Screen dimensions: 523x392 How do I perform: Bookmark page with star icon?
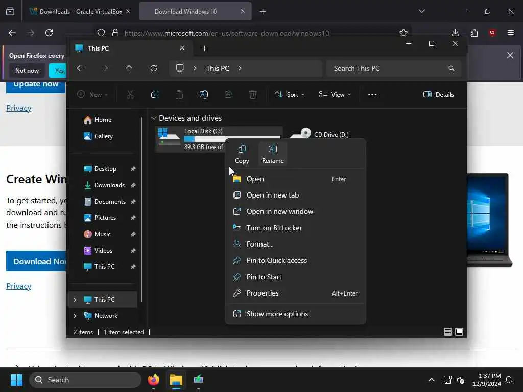coord(403,33)
